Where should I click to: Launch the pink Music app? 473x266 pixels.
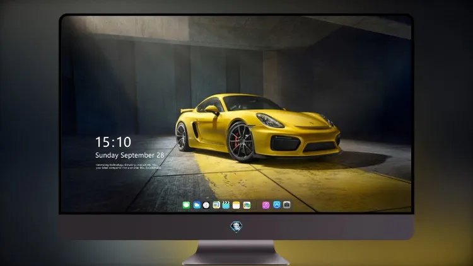(266, 205)
